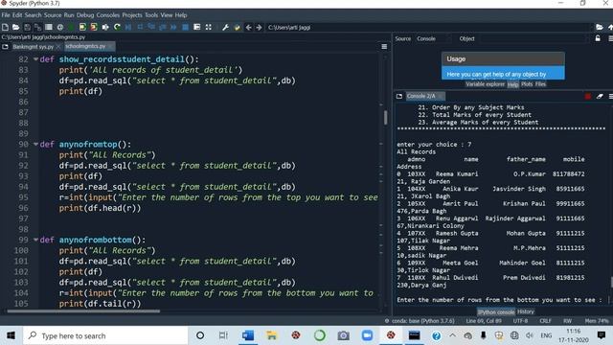Open the Search menu
Viewport: 613px width, 345px height.
(x=33, y=15)
